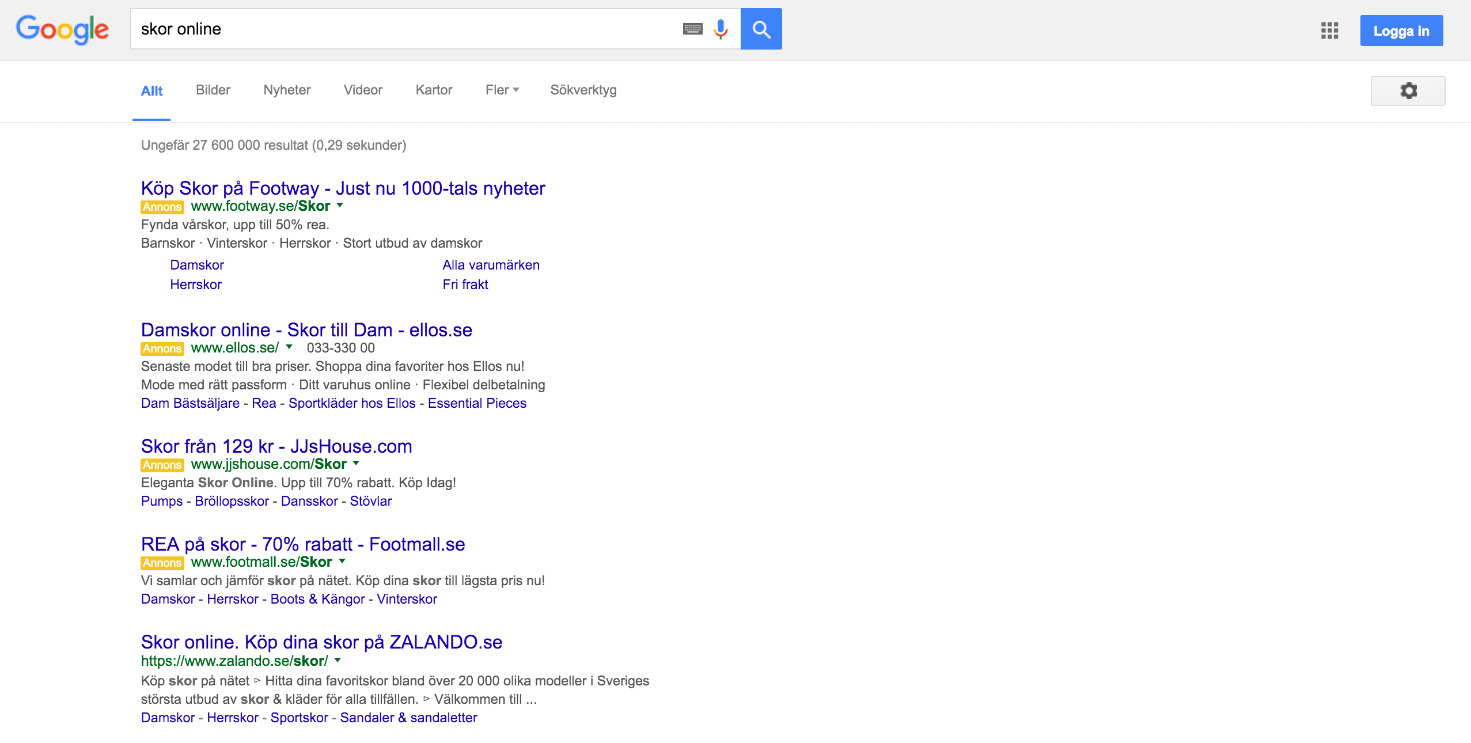Expand arrow next to www.footmall.se/Skor

342,561
